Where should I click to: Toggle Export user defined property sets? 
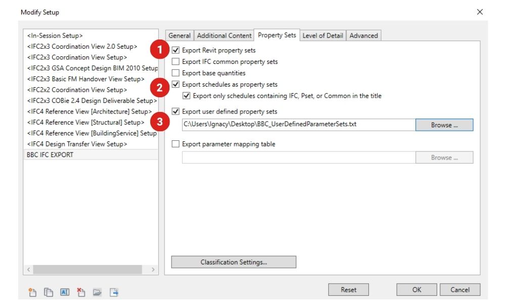[x=176, y=111]
